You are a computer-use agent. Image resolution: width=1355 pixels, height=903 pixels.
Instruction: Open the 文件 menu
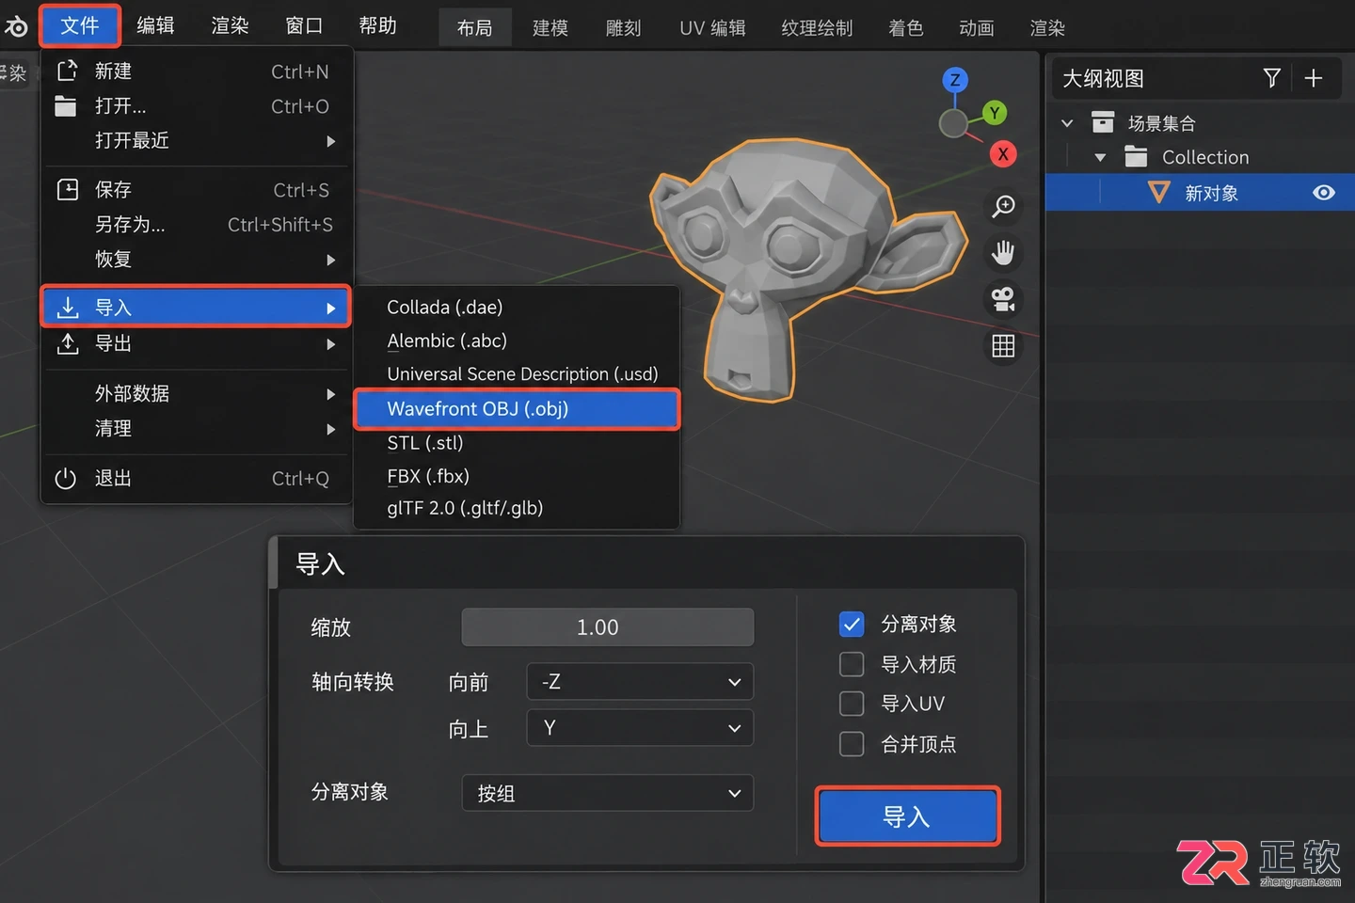(x=80, y=26)
